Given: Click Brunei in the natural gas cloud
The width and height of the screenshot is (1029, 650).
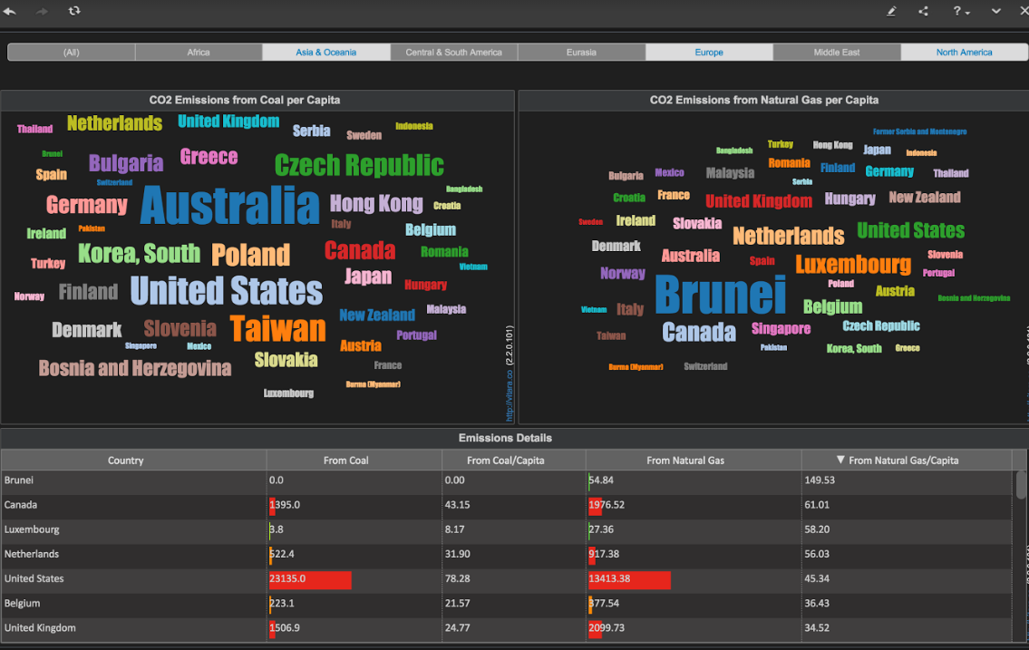Looking at the screenshot, I should point(720,296).
